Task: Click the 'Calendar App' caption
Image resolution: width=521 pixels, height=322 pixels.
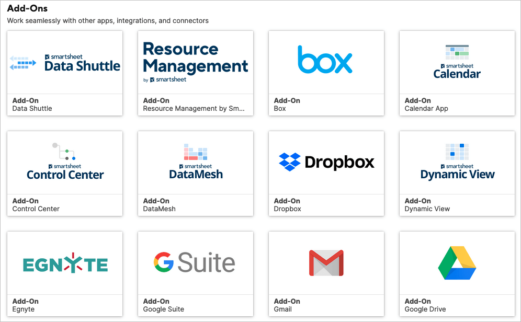Action: point(426,109)
